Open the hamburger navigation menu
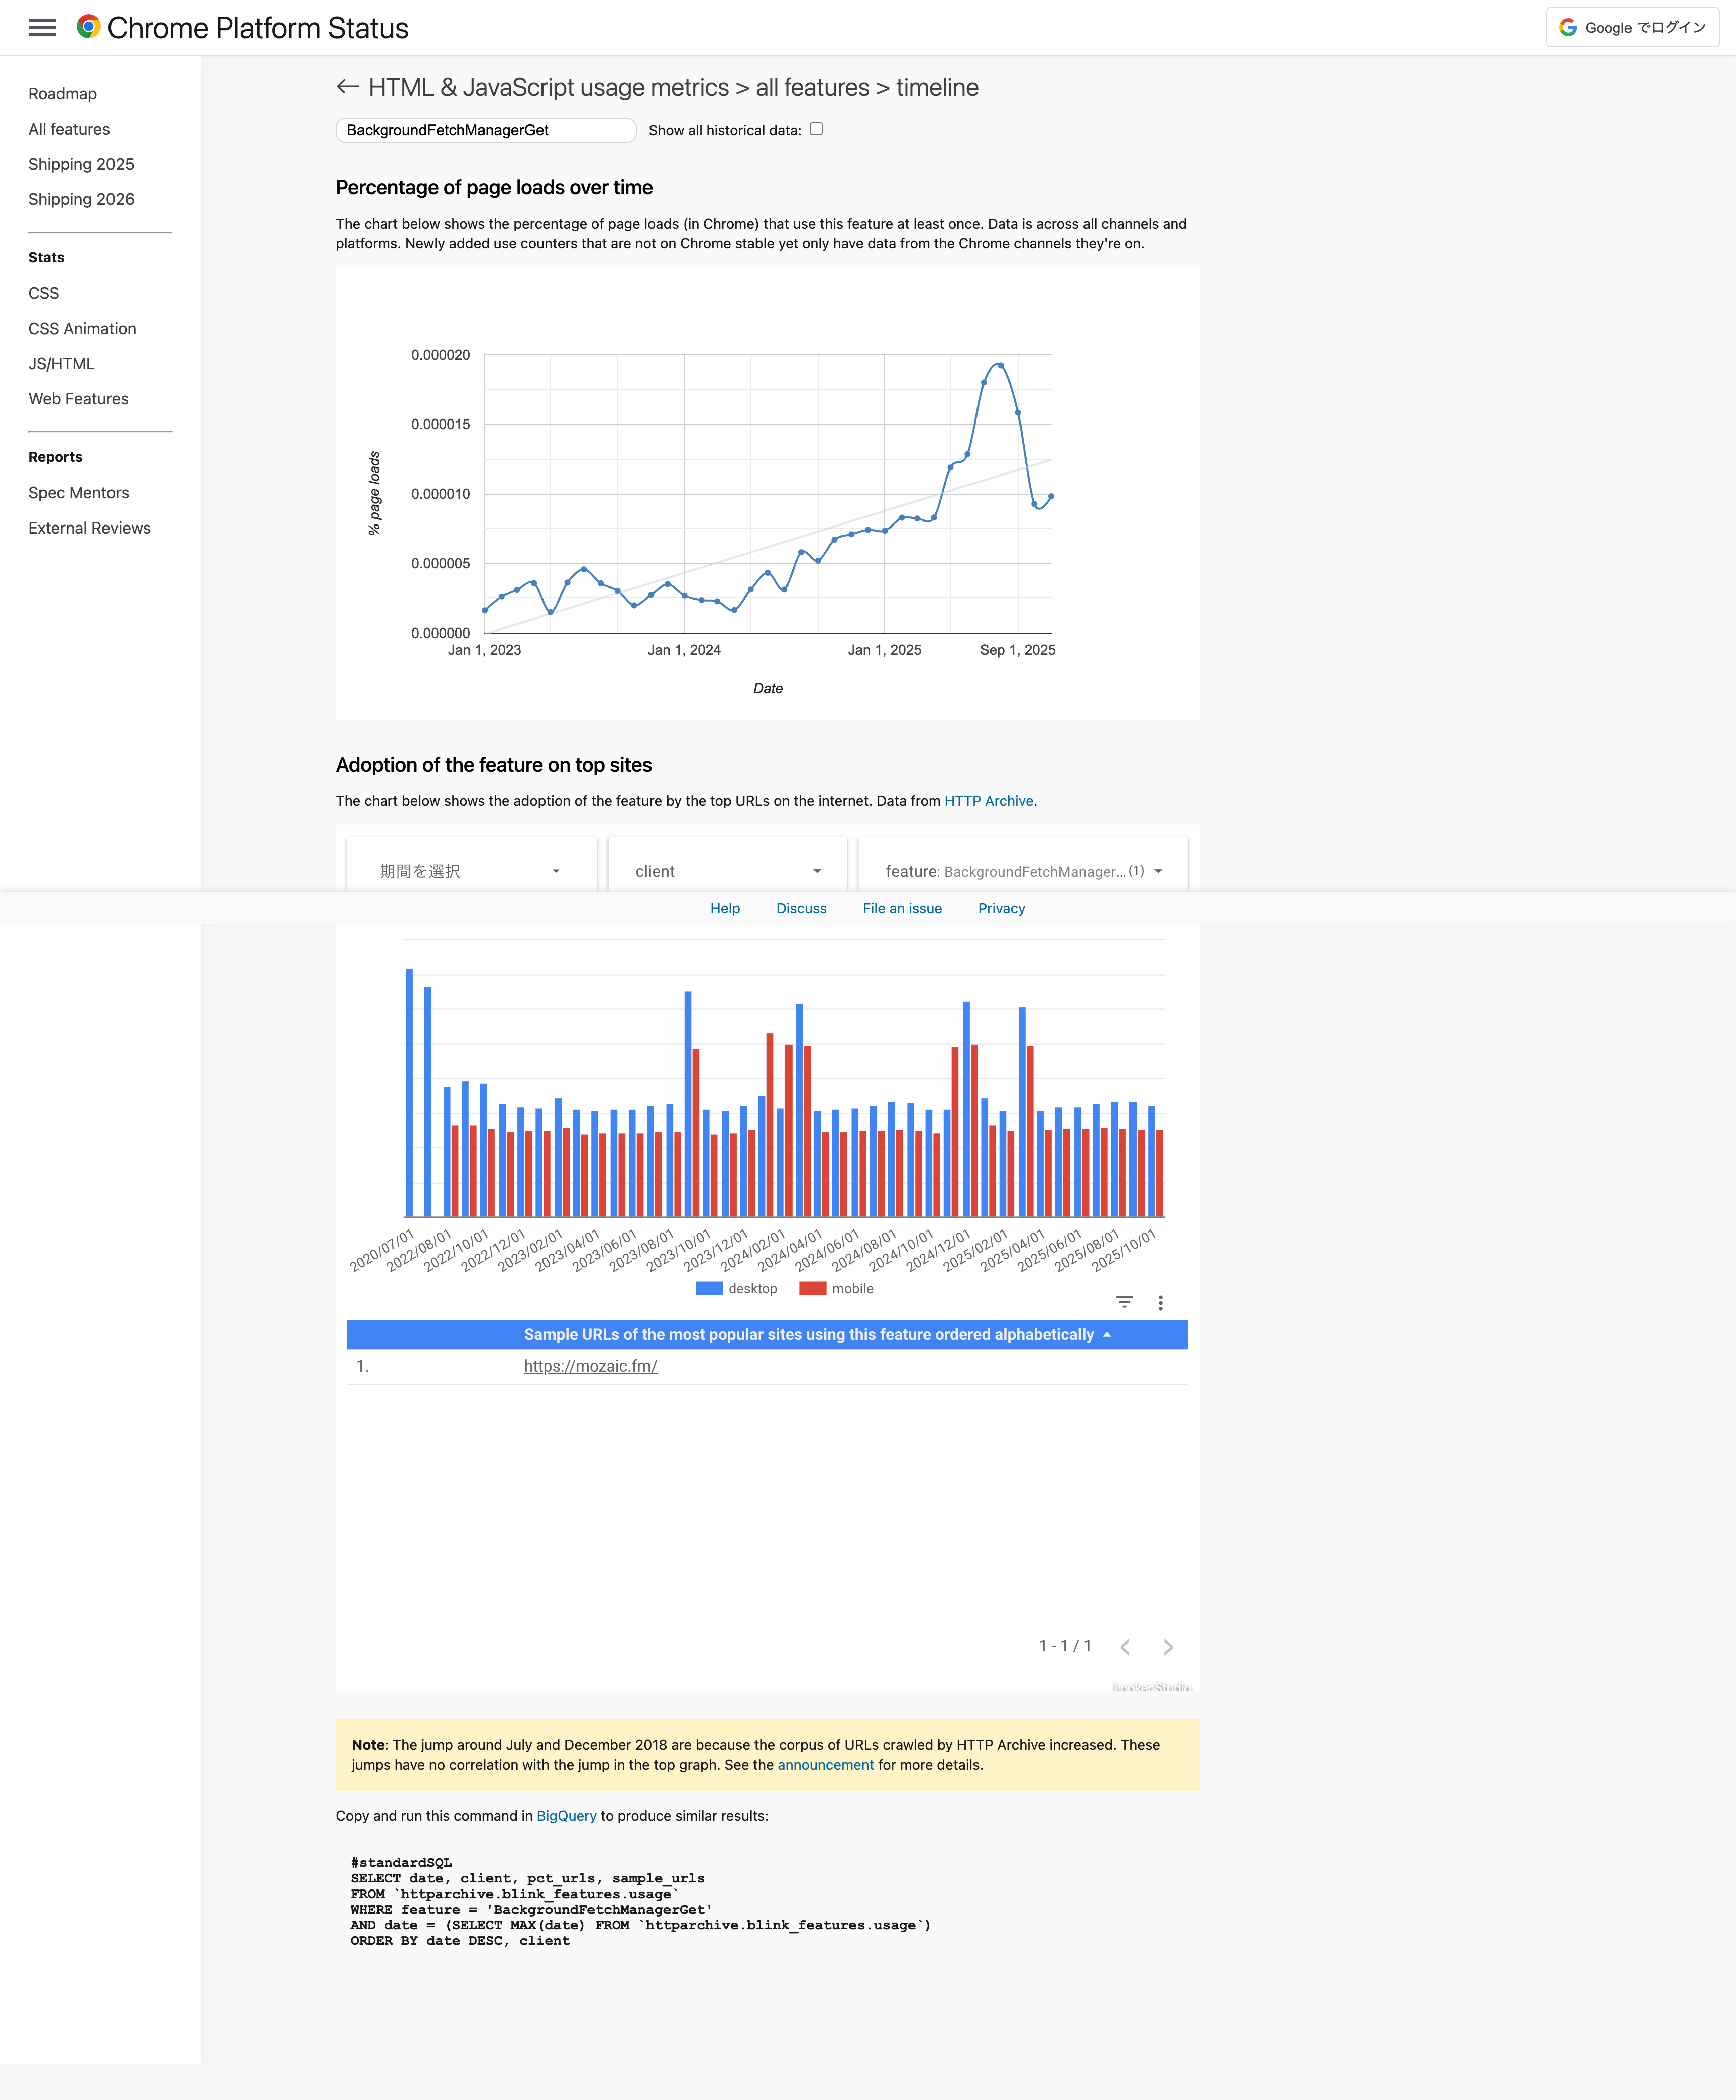Screen dimensions: 1736x2100 pyautogui.click(x=43, y=27)
